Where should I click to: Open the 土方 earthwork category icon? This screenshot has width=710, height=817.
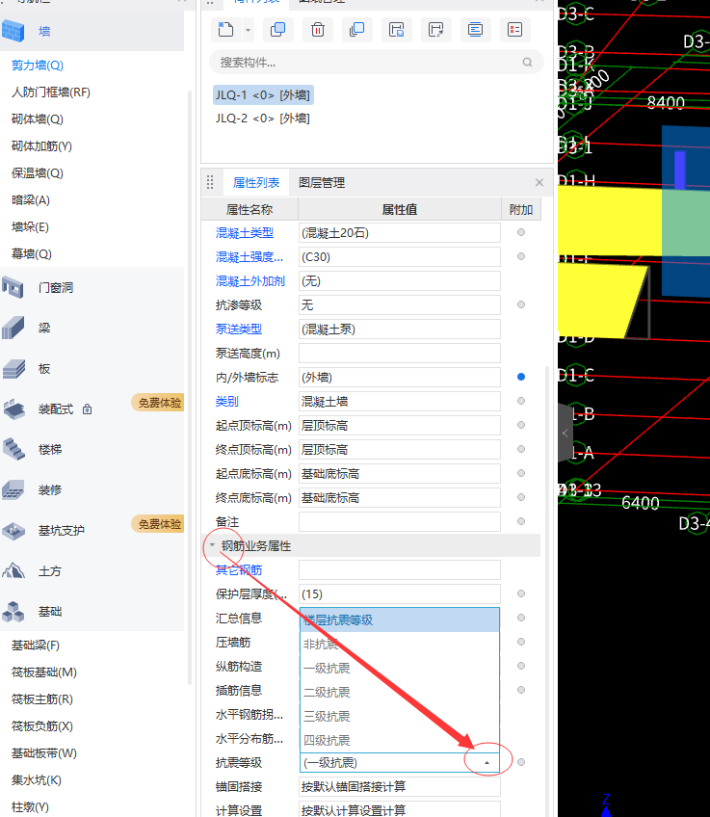[13, 571]
